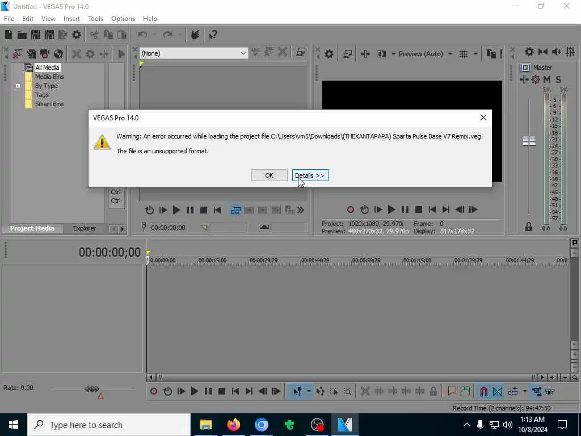The height and width of the screenshot is (436, 581).
Task: Click Split Screen View icon in preview
Action: point(381,54)
